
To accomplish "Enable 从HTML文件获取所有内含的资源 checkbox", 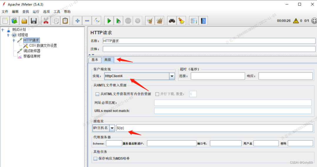I will pyautogui.click(x=97, y=94).
